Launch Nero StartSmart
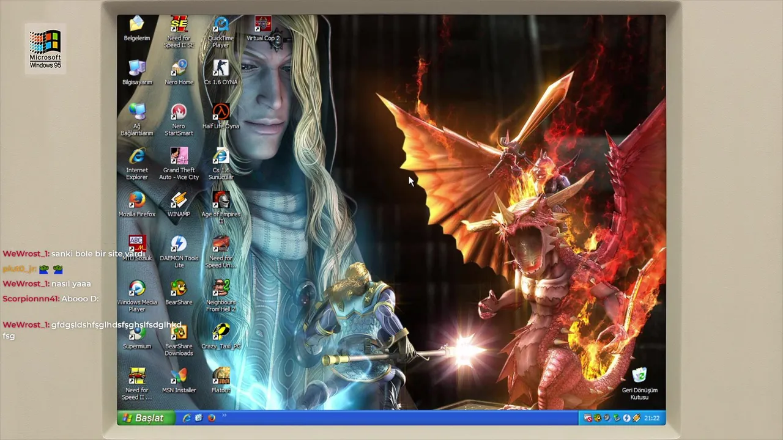Image resolution: width=783 pixels, height=440 pixels. point(179,120)
